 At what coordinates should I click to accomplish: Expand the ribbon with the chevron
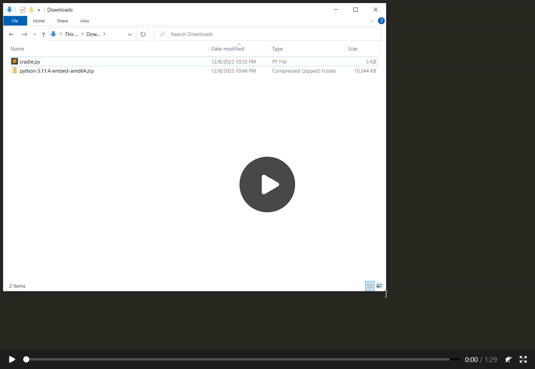(x=372, y=21)
